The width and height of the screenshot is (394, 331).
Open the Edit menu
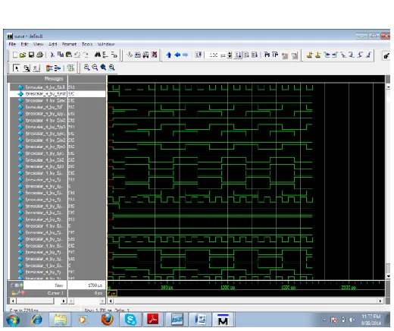(24, 44)
